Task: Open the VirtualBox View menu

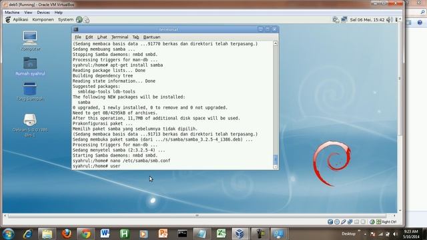Action: tap(28, 13)
